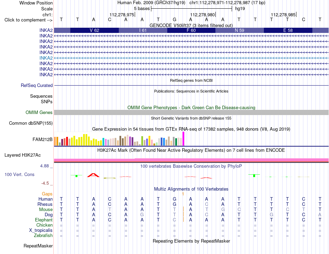Image resolution: width=329 pixels, height=254 pixels.
Task: Click the pink H3K27Ac signal band
Action: click(x=192, y=160)
